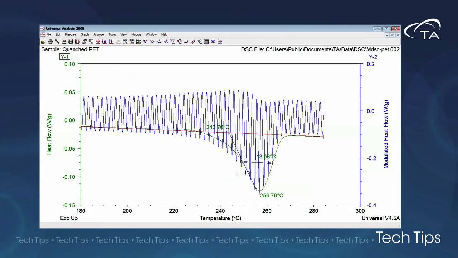458x258 pixels.
Task: Open the Graph menu
Action: click(x=84, y=35)
